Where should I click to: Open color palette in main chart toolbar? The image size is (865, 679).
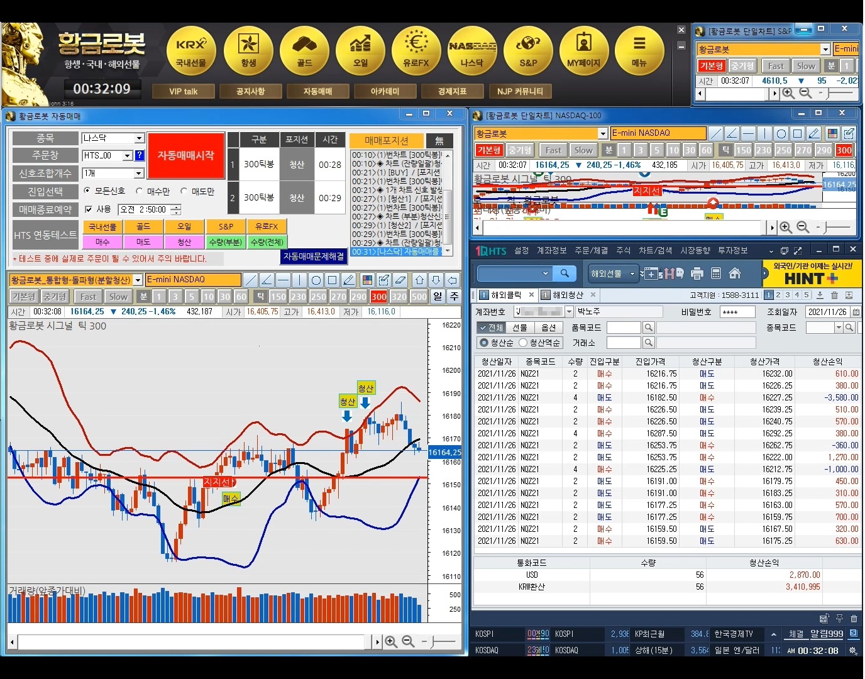tap(367, 280)
